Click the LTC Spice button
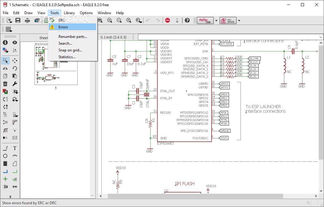324x207 pixels. 228,20
